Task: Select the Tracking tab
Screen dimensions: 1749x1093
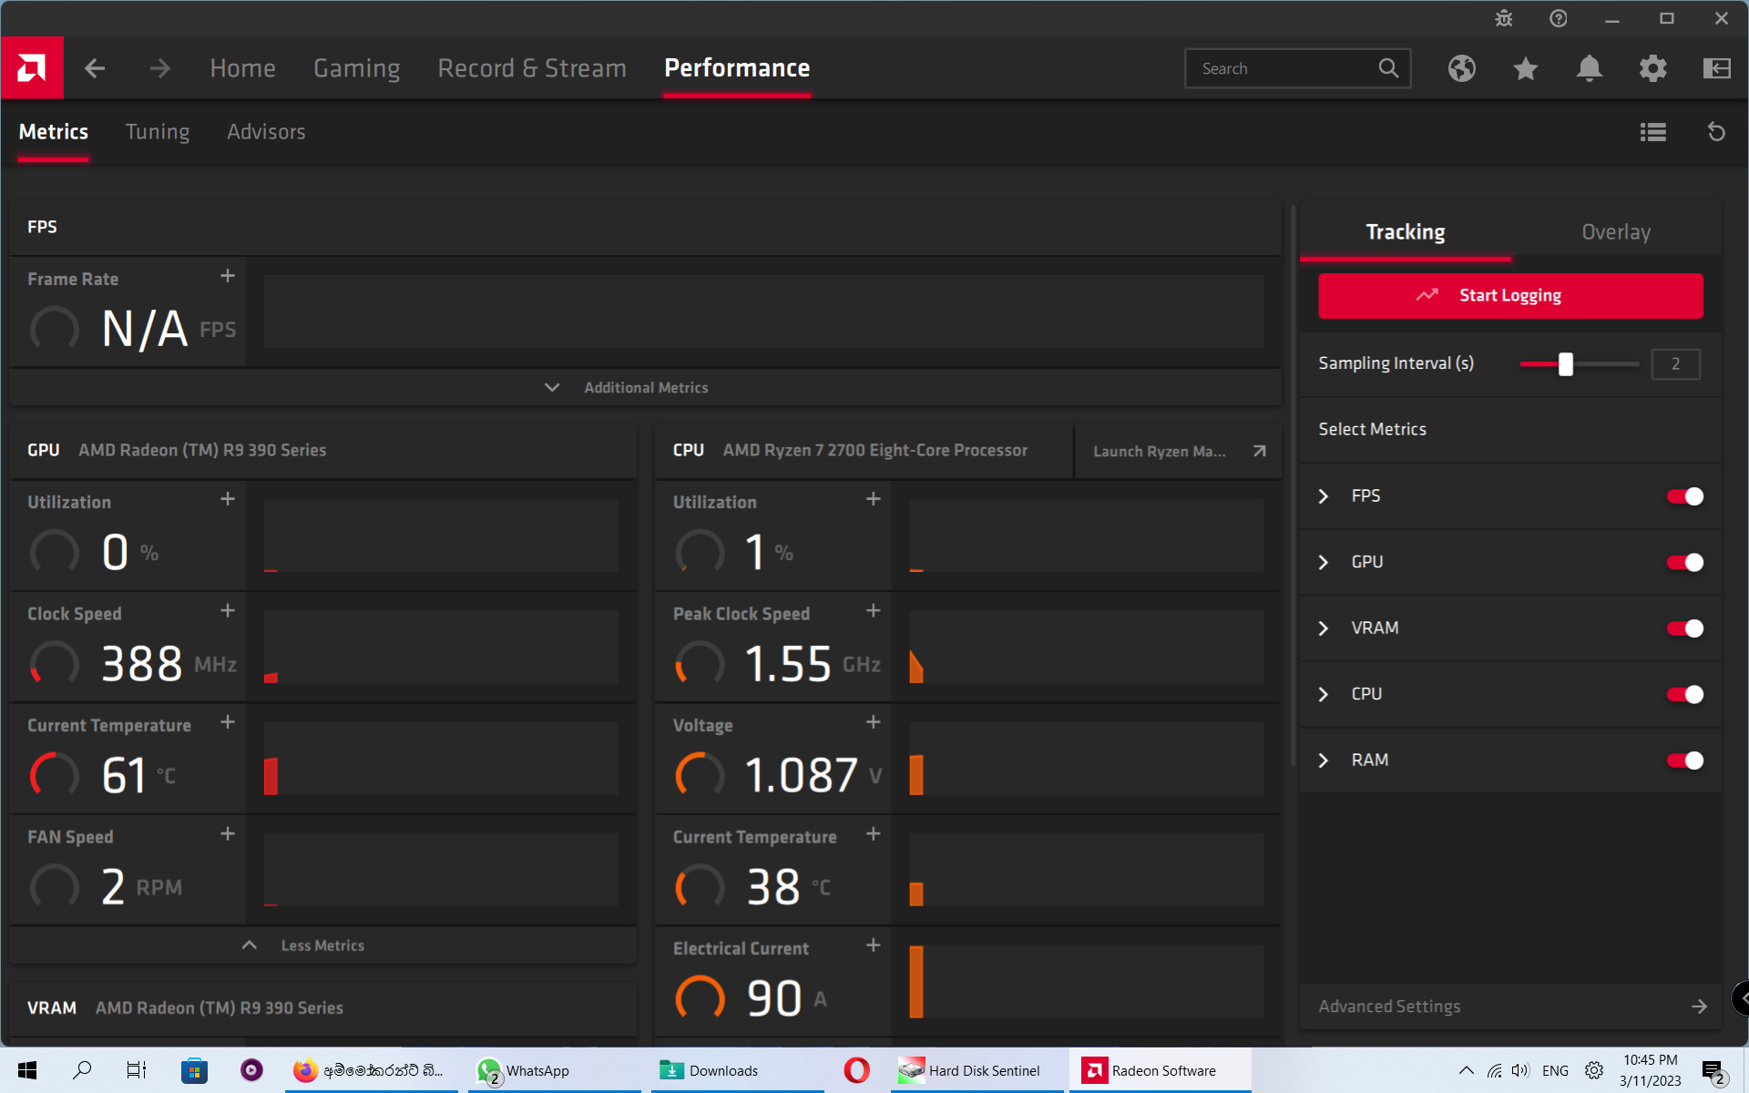Action: click(x=1406, y=232)
